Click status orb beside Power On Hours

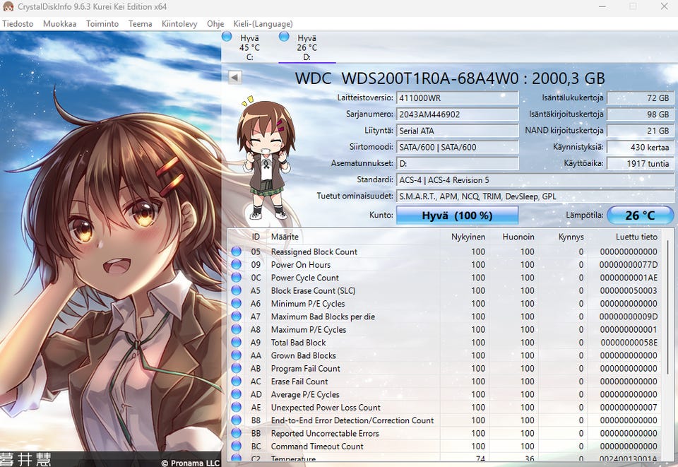[x=237, y=265]
